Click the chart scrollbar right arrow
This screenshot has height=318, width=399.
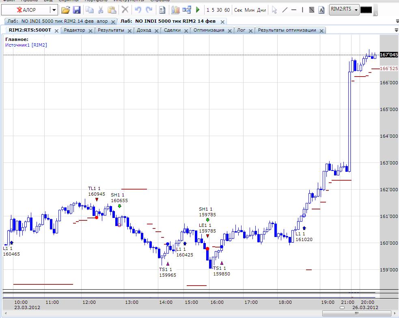click(395, 314)
